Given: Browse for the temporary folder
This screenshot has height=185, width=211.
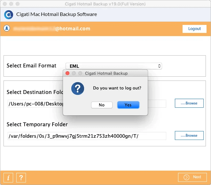Looking at the screenshot, I should point(189,135).
